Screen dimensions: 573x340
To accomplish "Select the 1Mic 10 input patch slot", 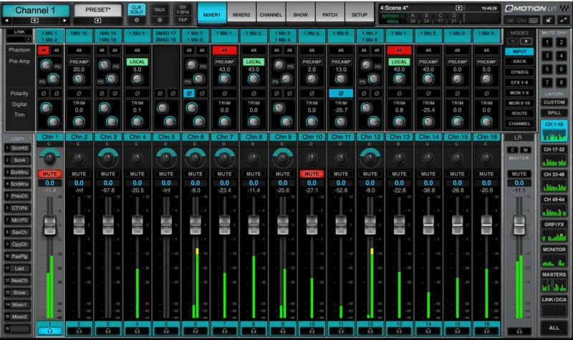I will [x=79, y=37].
